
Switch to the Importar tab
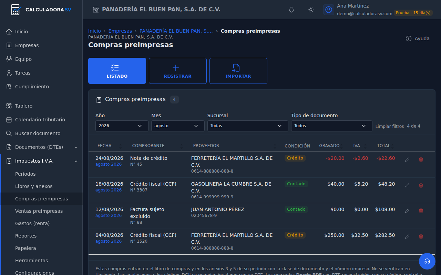pos(238,71)
